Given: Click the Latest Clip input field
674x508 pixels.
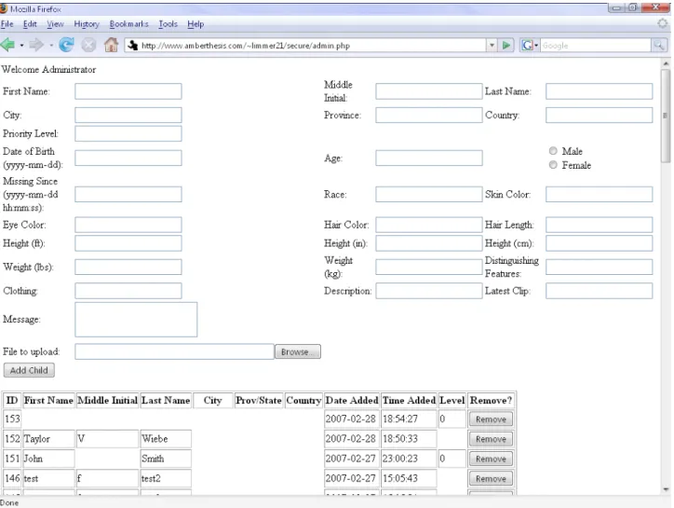Looking at the screenshot, I should tap(600, 291).
